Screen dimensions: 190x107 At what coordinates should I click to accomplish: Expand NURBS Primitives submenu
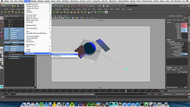click(x=38, y=4)
